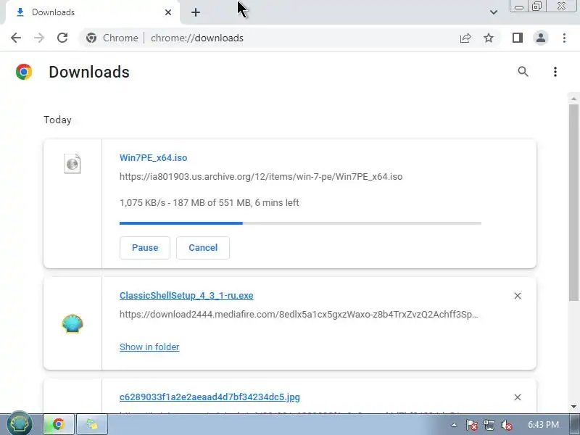Viewport: 580px width, 435px height.
Task: Click the Chrome taskbar button
Action: tap(59, 424)
